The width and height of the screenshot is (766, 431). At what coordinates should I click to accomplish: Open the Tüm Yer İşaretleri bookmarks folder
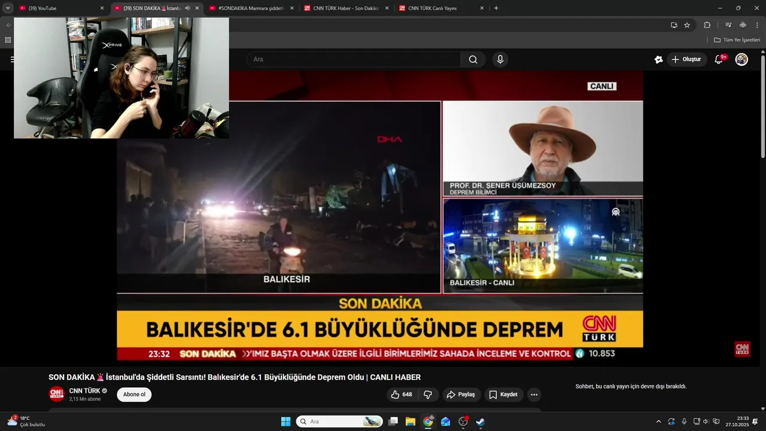[x=737, y=40]
